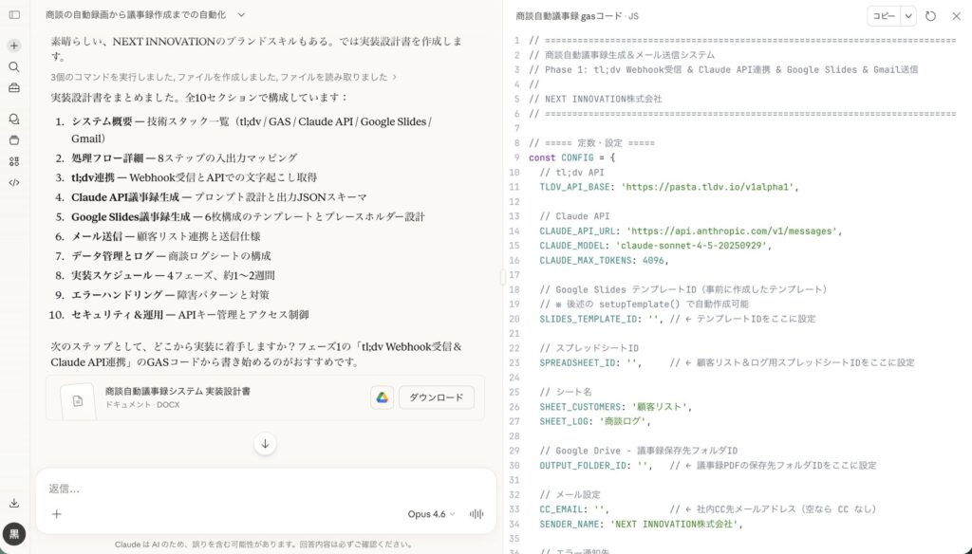The width and height of the screenshot is (972, 554).
Task: Open attachment plus menu in reply box
Action: coord(57,514)
